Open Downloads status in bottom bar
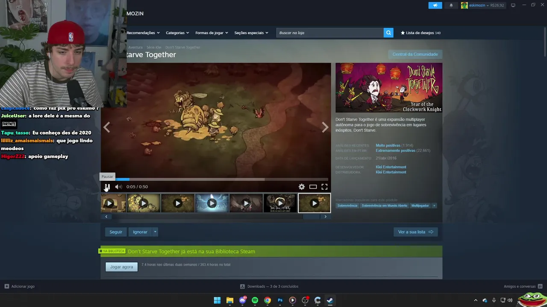This screenshot has height=307, width=547. [x=269, y=287]
